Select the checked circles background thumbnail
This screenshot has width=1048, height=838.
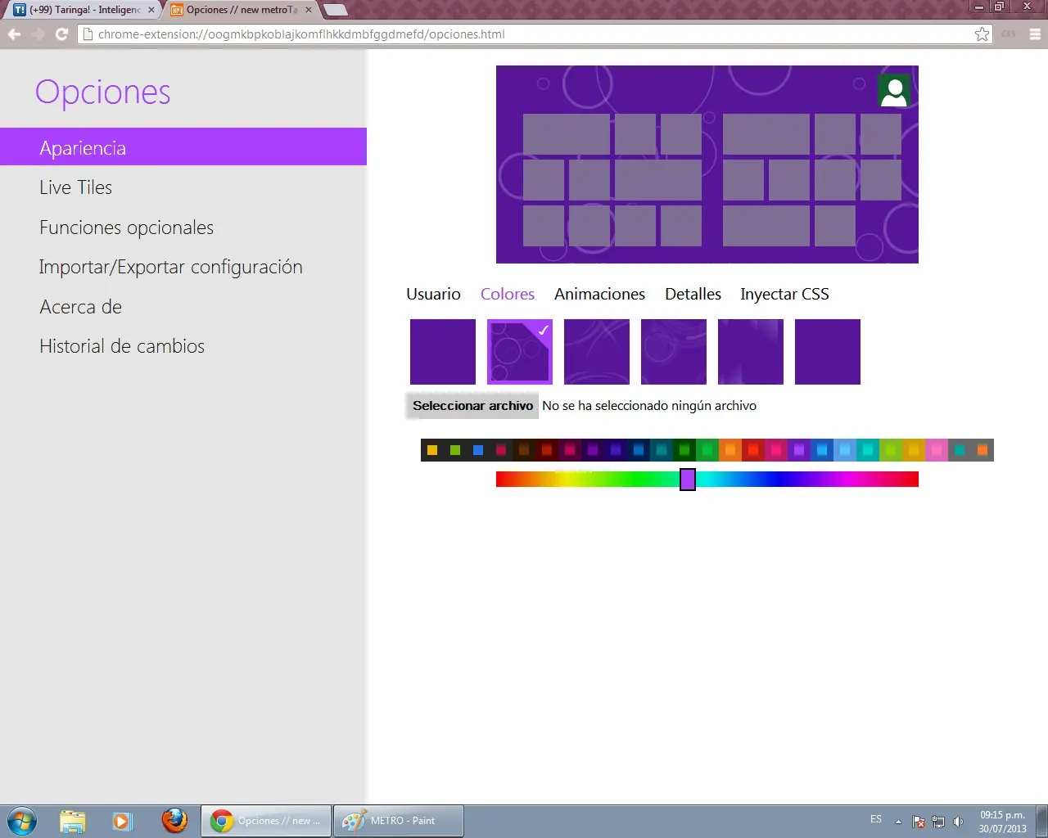point(520,352)
